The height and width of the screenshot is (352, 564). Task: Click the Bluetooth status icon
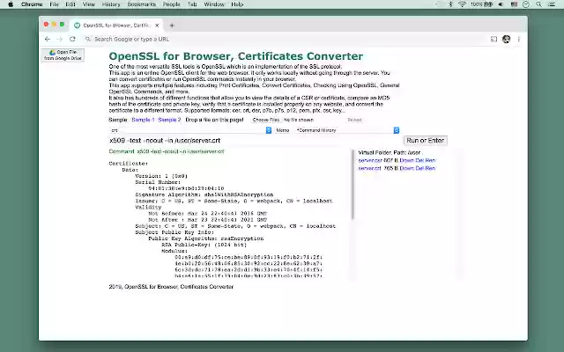click(x=450, y=4)
